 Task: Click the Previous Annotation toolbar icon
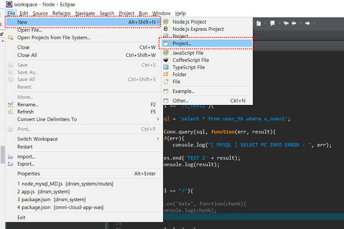click(272, 23)
